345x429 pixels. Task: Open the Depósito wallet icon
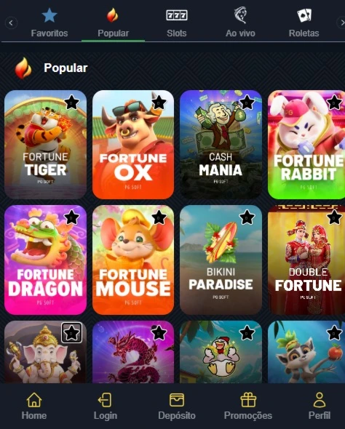point(177,400)
